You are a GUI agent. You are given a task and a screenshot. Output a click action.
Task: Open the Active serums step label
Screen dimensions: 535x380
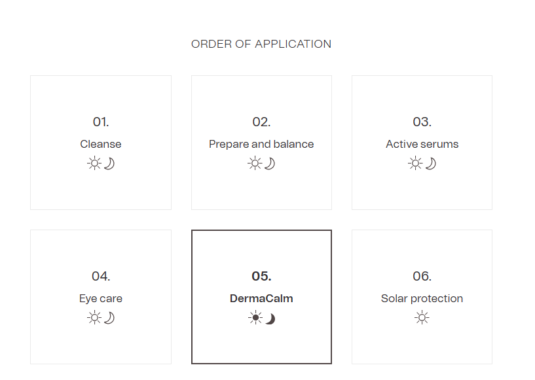click(x=422, y=144)
